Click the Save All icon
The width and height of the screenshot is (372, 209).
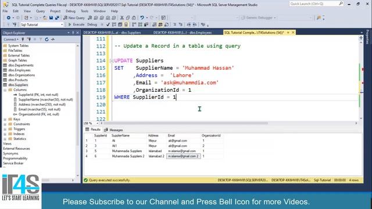click(x=57, y=18)
